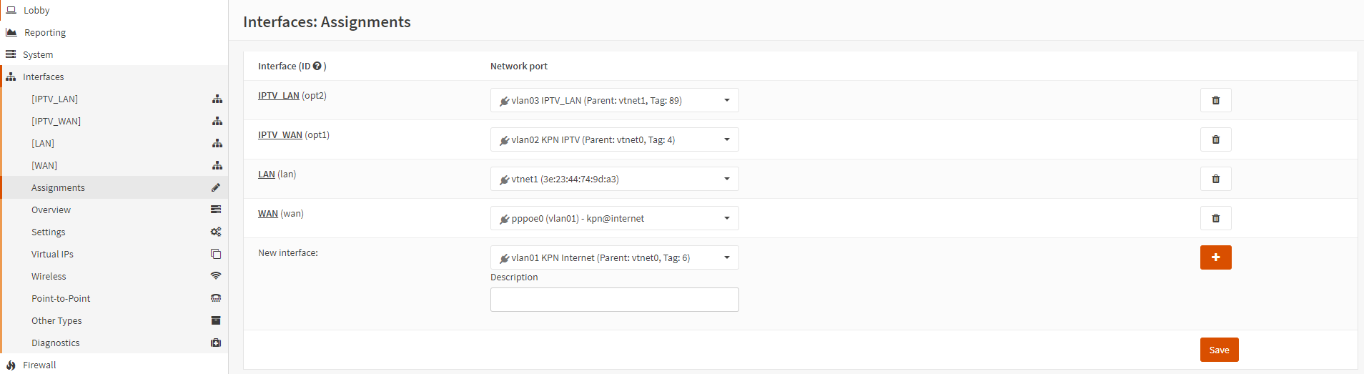Add new interface with plus button

point(1215,257)
